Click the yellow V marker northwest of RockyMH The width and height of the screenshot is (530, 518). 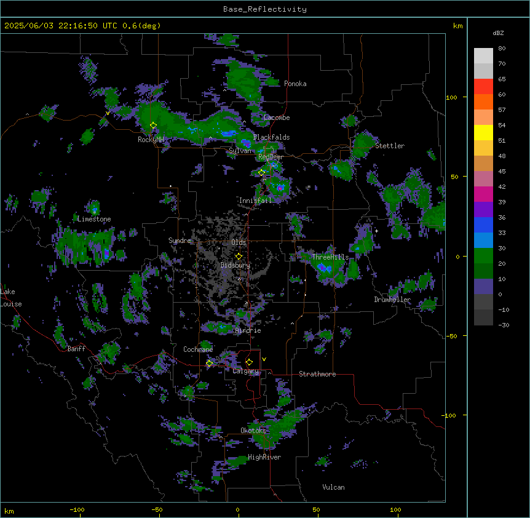[x=108, y=113]
